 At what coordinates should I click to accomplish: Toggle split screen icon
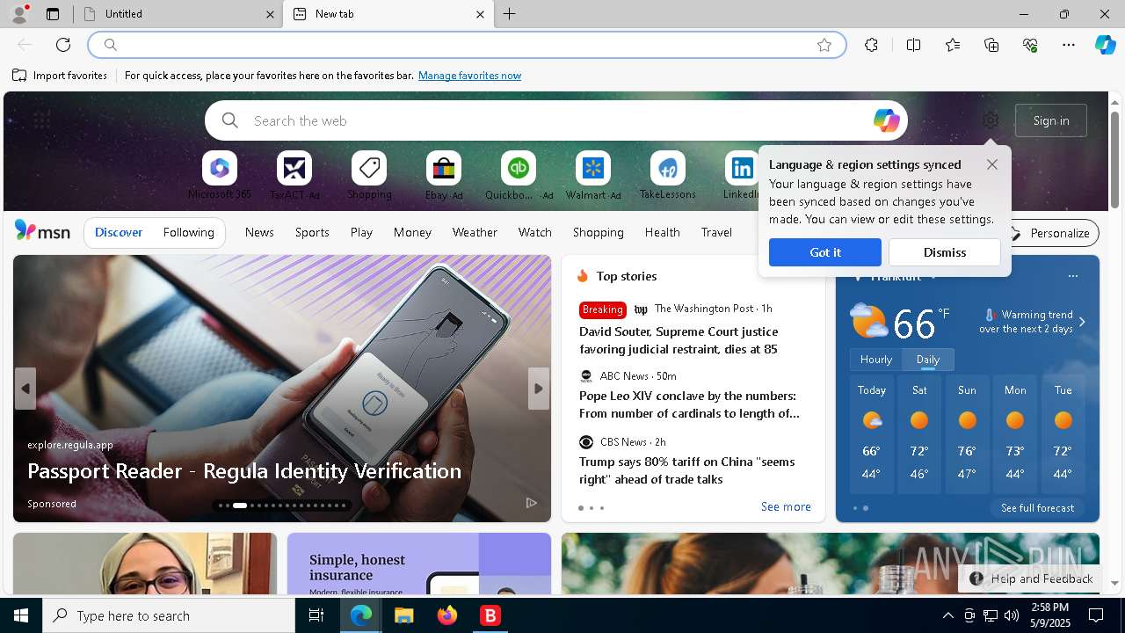tap(913, 45)
